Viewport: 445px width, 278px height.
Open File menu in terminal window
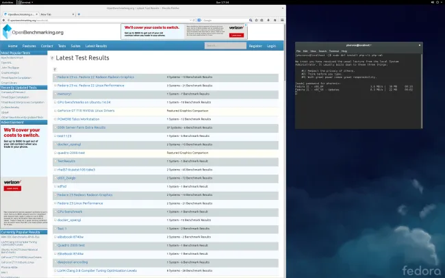pos(298,51)
